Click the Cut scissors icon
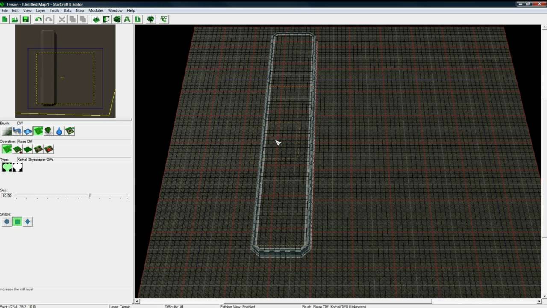 click(62, 19)
